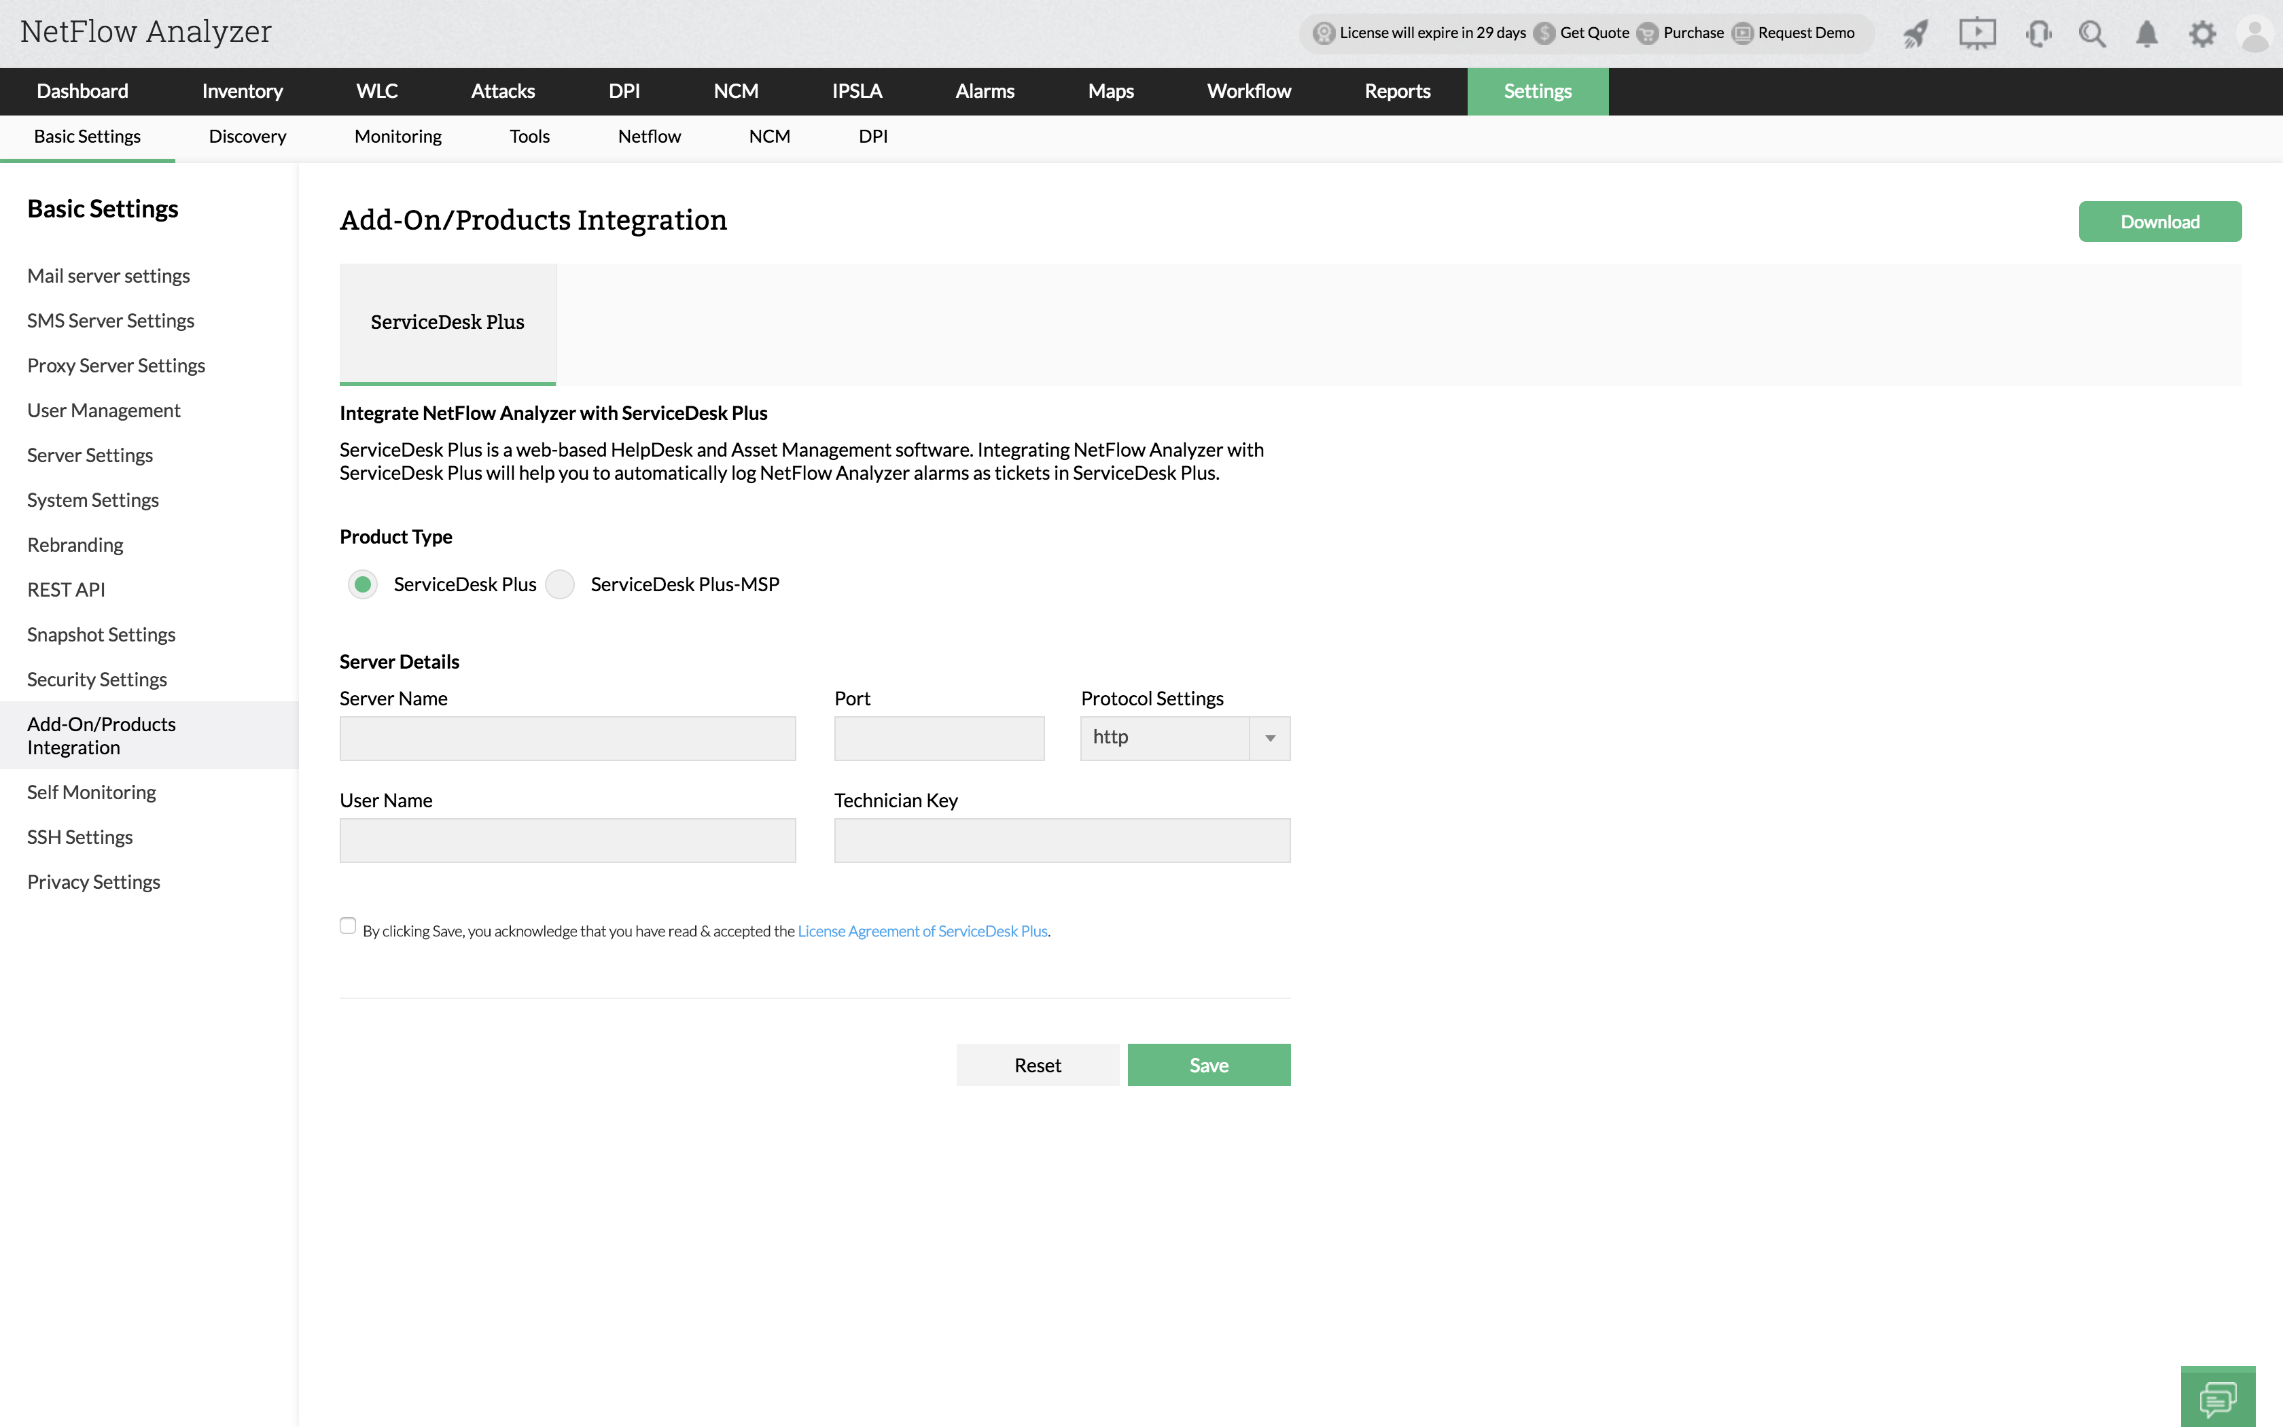Viewport: 2283px width, 1427px height.
Task: Select the ServiceDesk Plus radio button
Action: [x=362, y=584]
